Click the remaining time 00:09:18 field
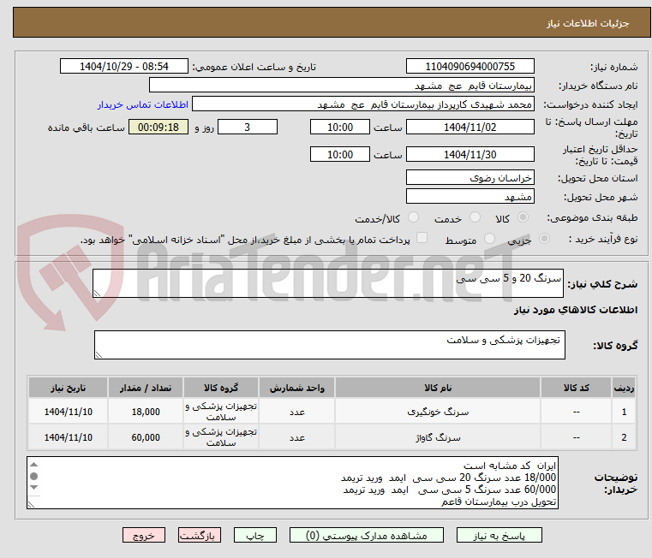This screenshot has width=652, height=558. (x=158, y=127)
